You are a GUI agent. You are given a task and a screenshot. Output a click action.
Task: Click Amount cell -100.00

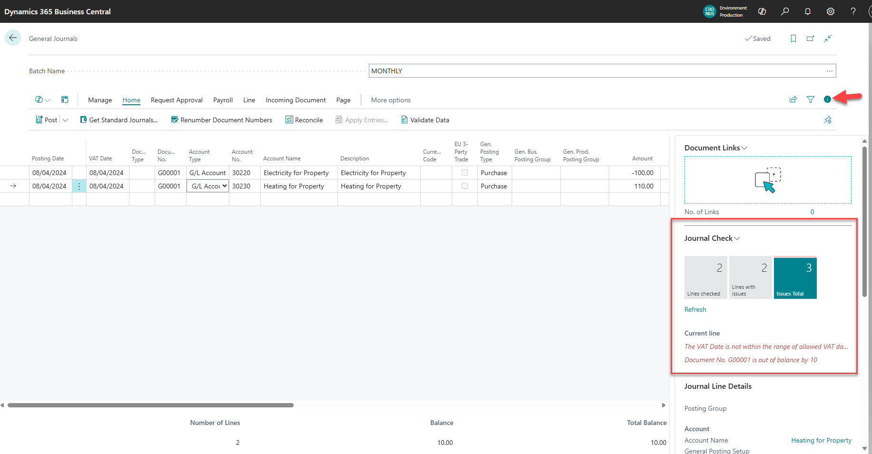tap(634, 173)
